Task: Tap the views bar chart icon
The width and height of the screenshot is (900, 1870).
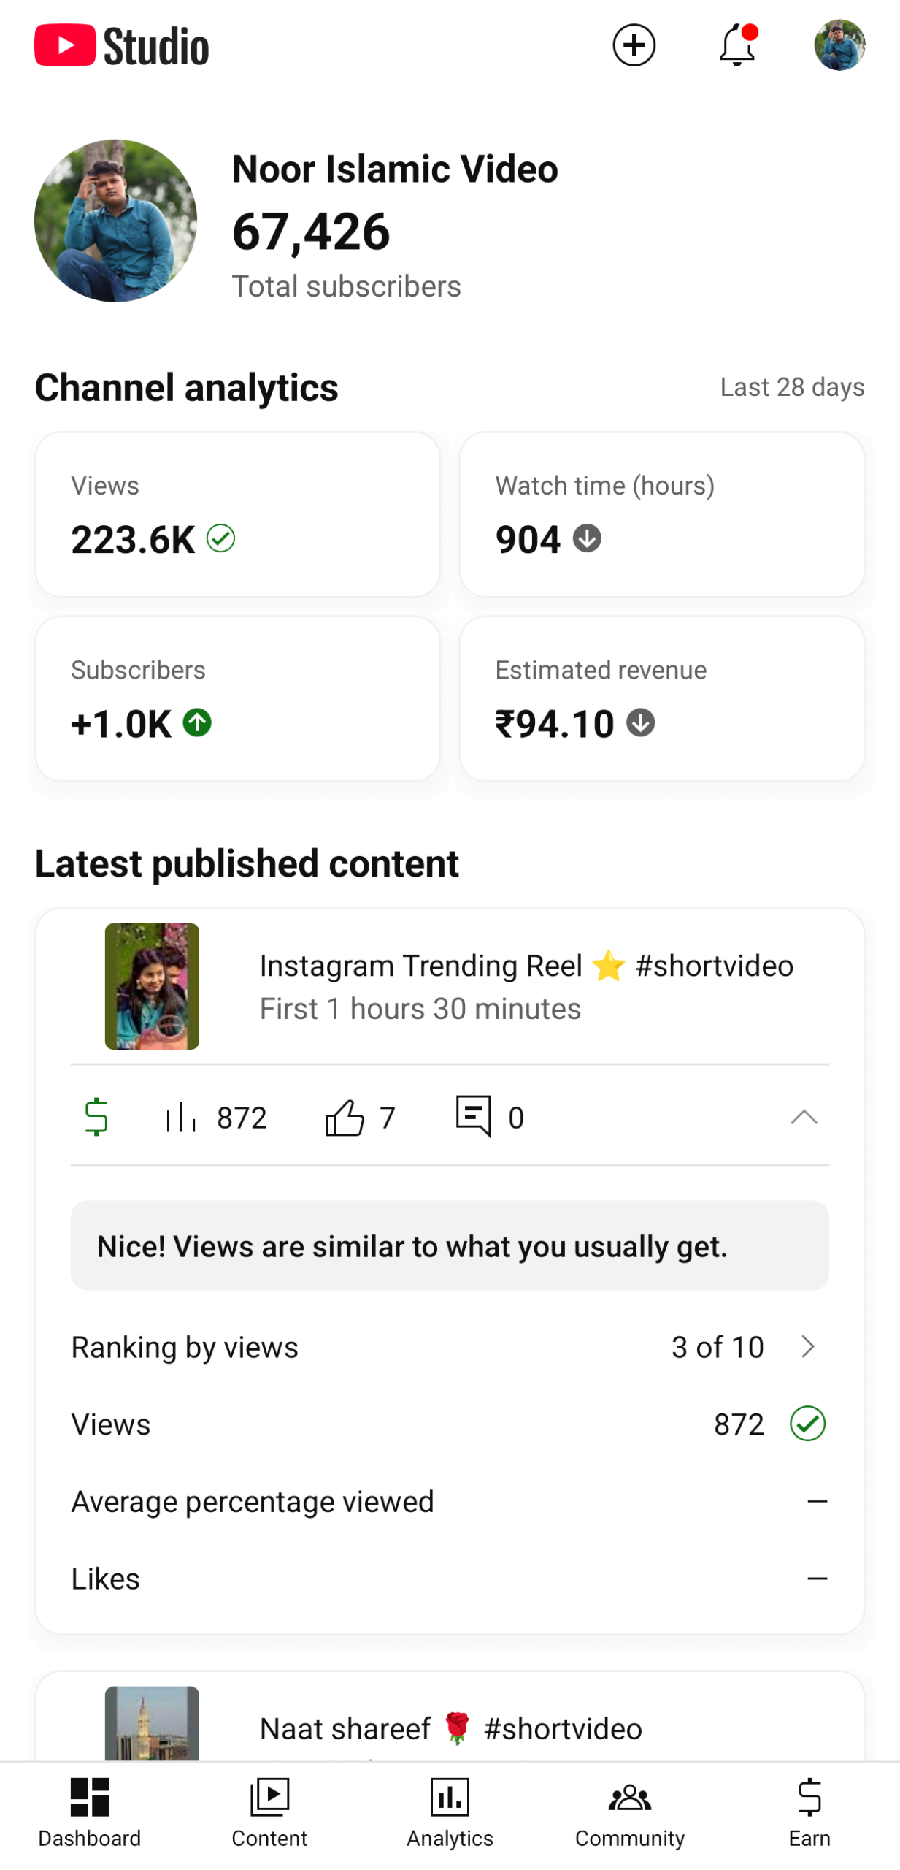Action: click(181, 1117)
